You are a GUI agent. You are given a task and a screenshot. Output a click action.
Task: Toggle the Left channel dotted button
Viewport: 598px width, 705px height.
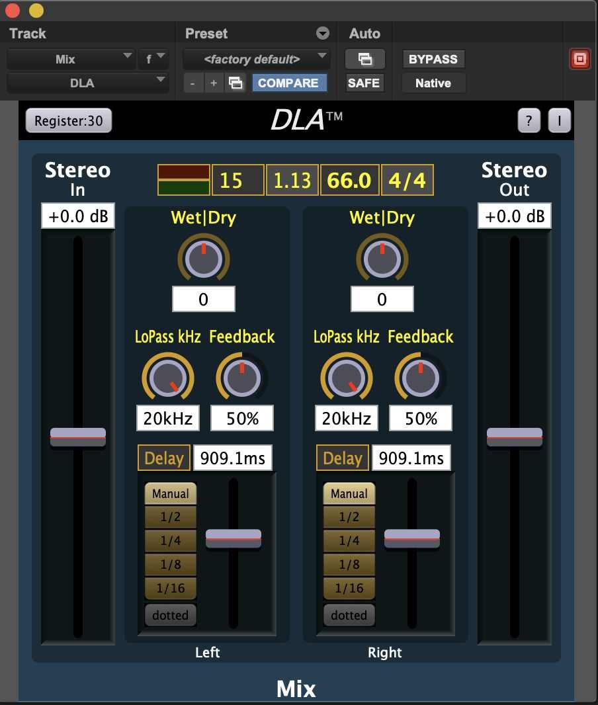click(171, 614)
